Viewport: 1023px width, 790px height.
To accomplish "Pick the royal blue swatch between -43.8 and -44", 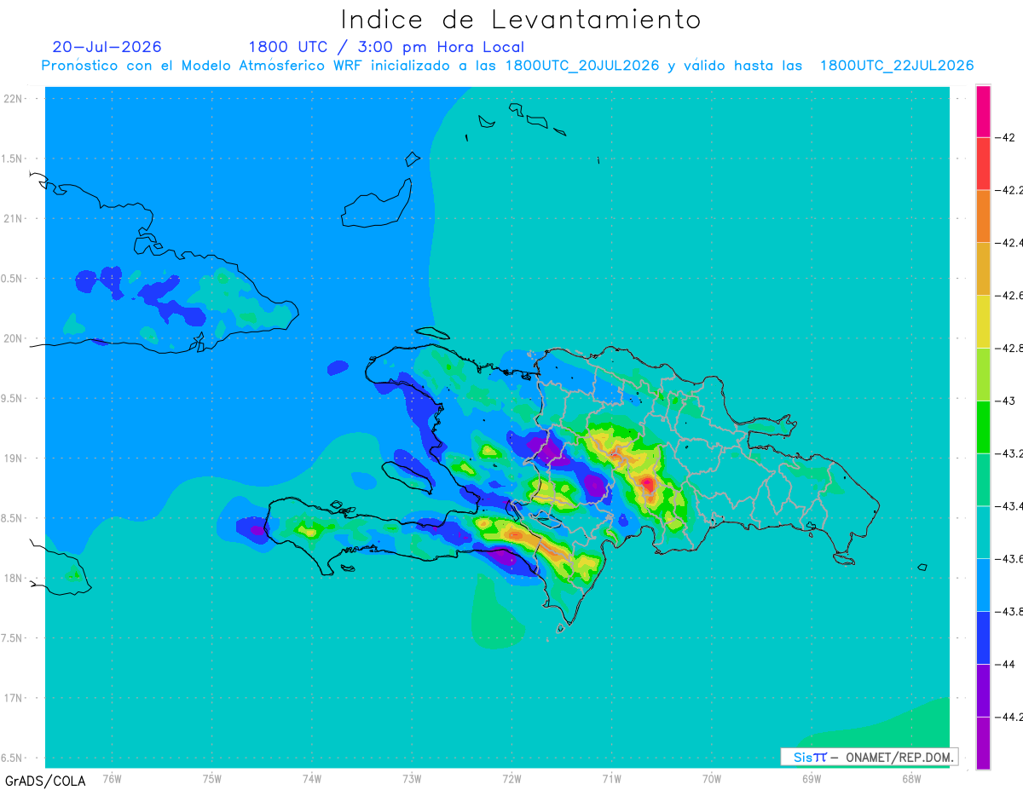I will click(x=983, y=637).
